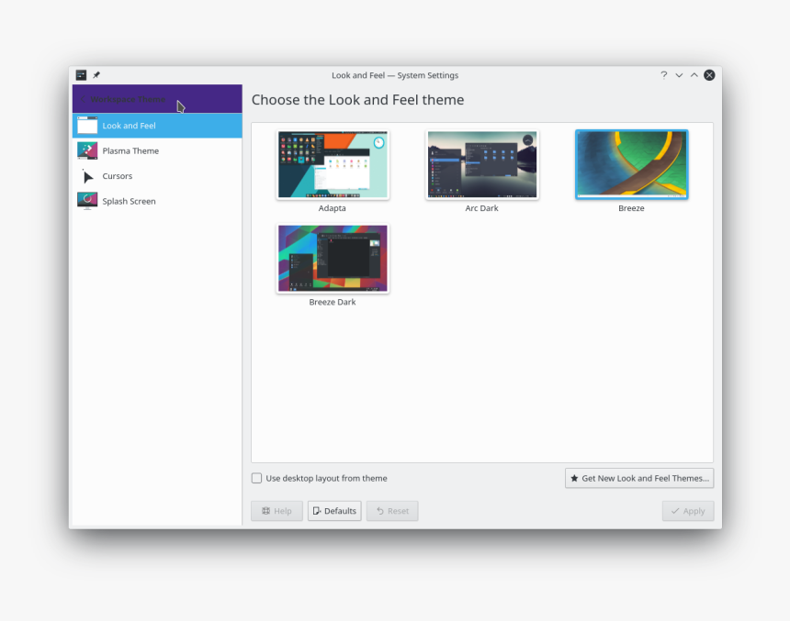Viewport: 790px width, 621px height.
Task: Select the Look and Feel sidebar icon
Action: pyautogui.click(x=86, y=125)
